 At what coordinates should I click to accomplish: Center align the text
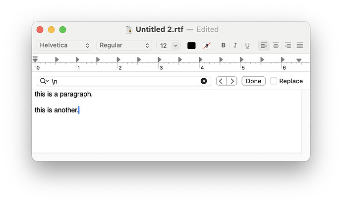pyautogui.click(x=276, y=46)
